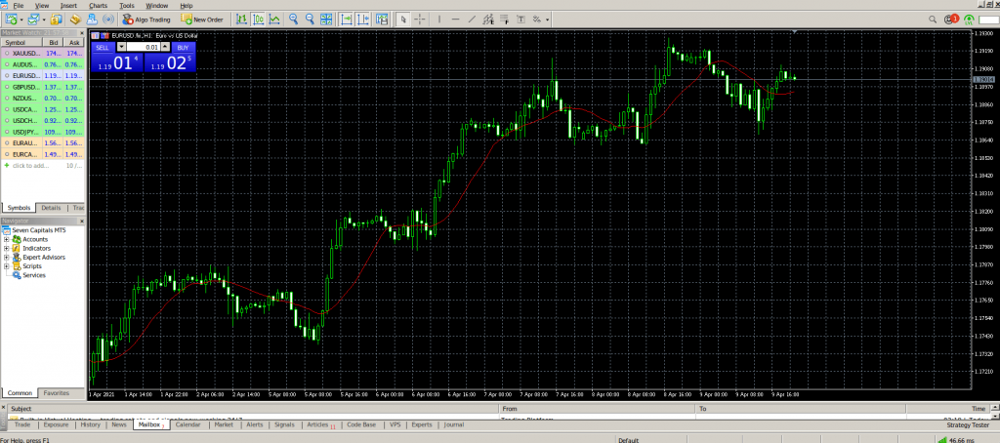
Task: Select GBPUSD row in Market Watch
Action: (43, 87)
